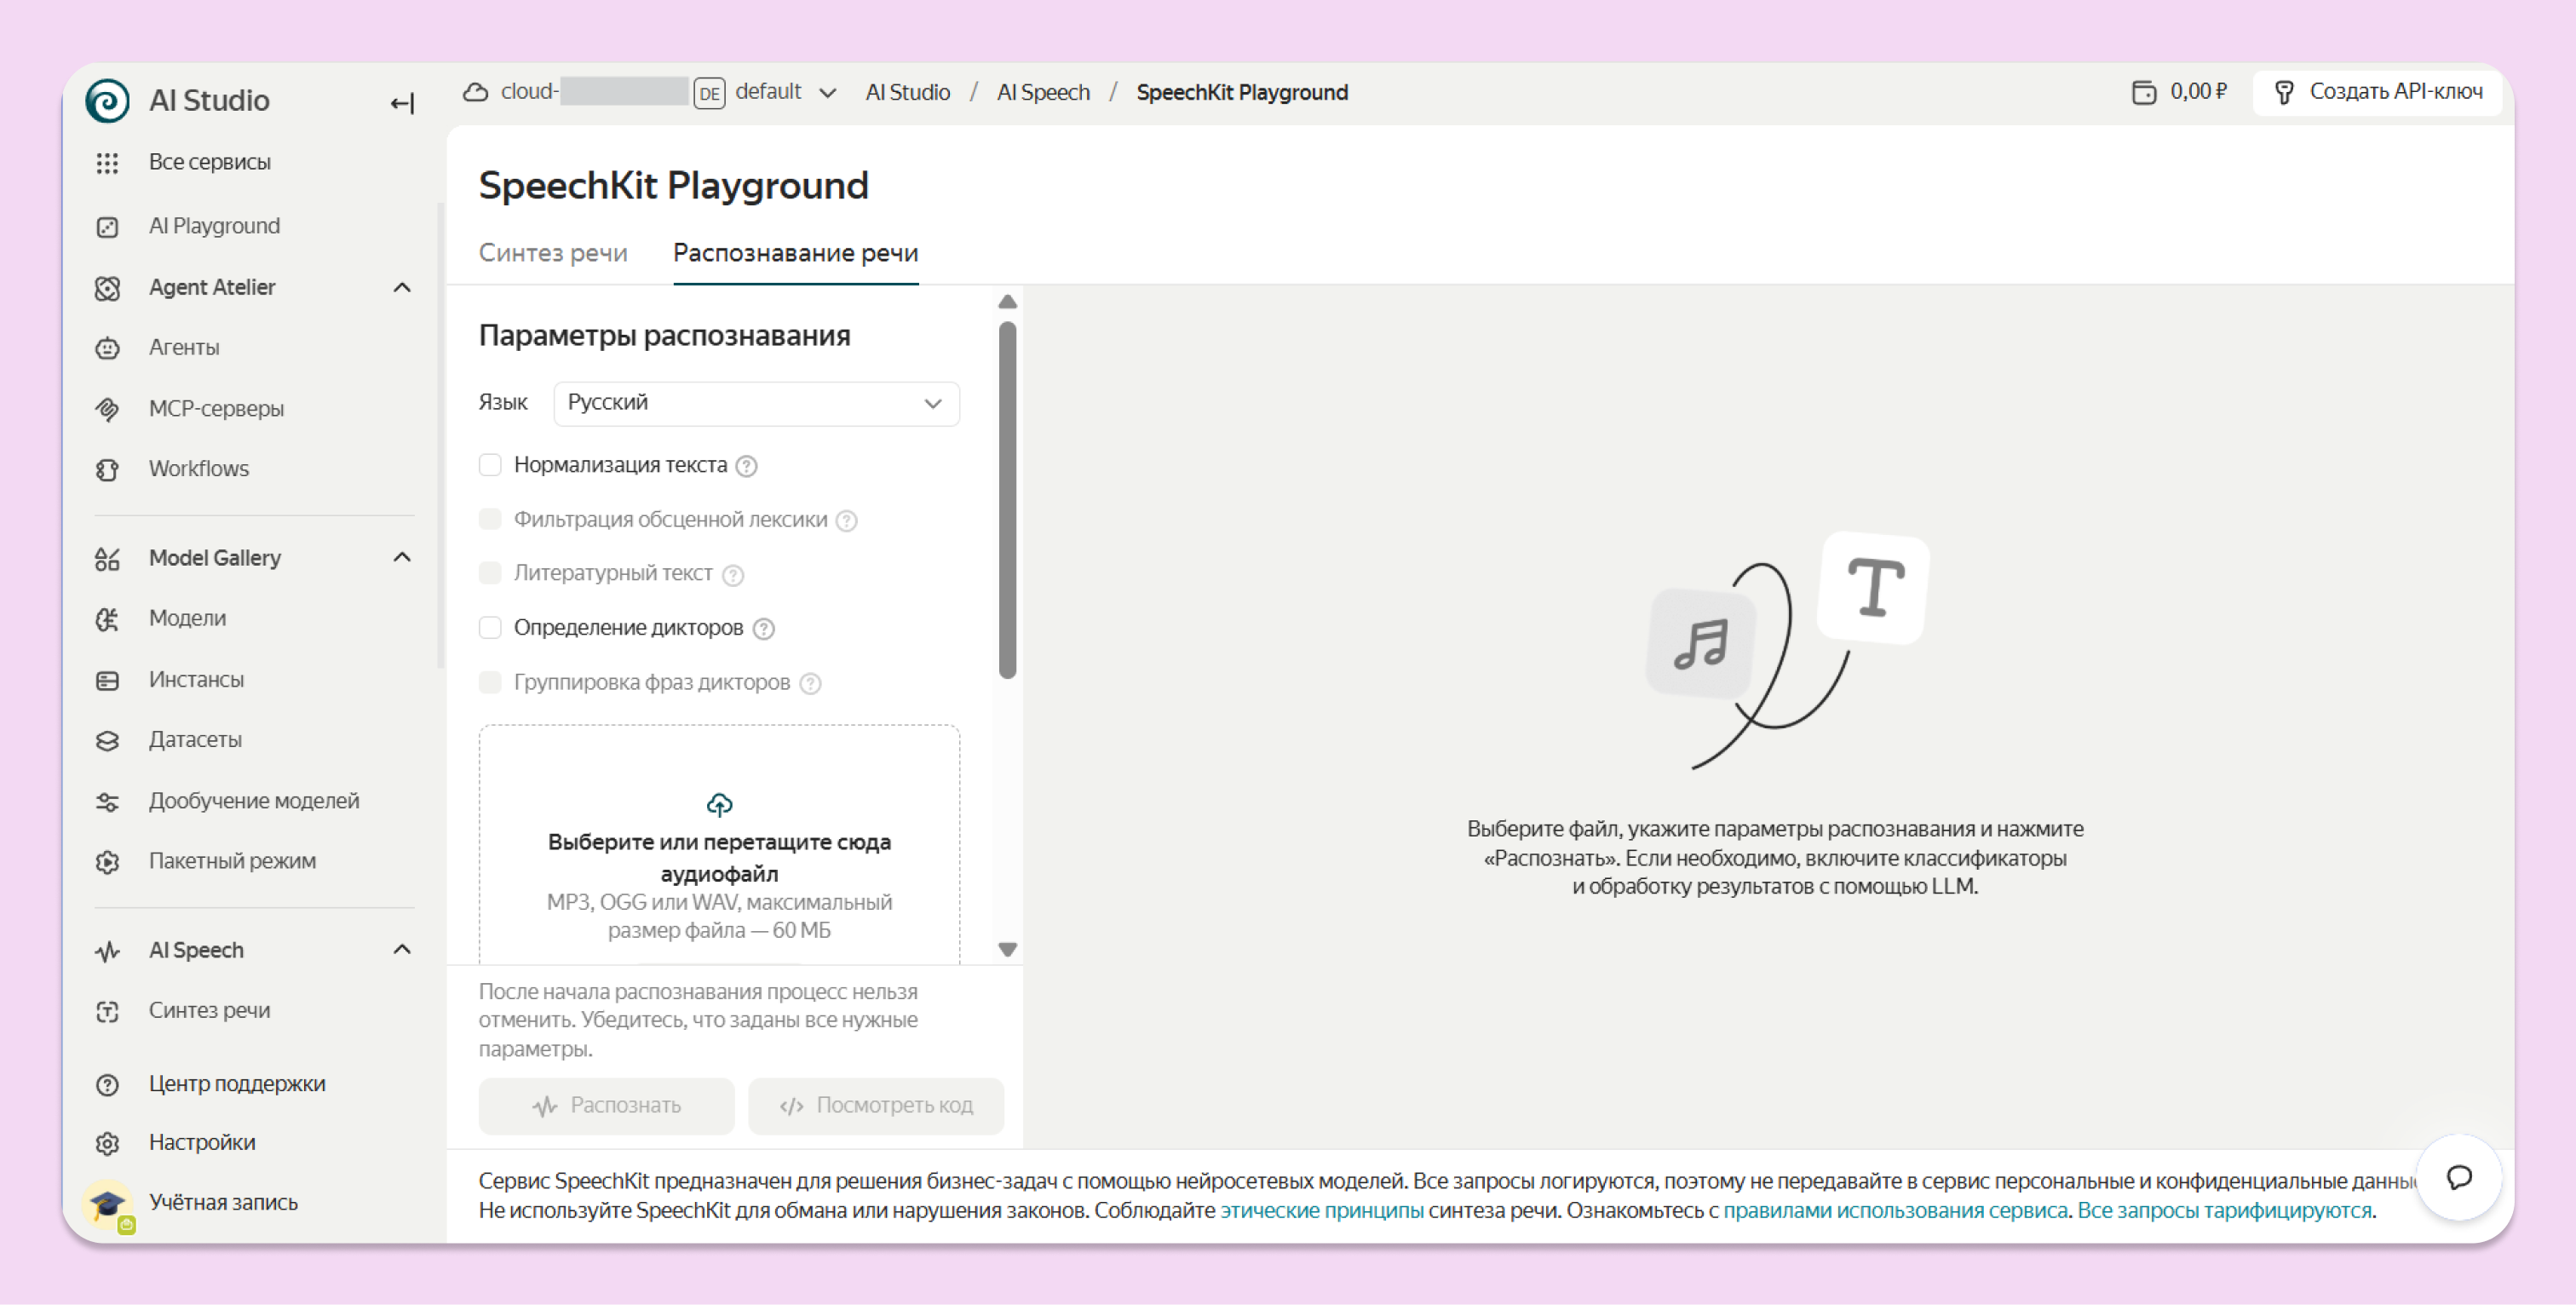Click the AI Speech waveform icon

[107, 950]
